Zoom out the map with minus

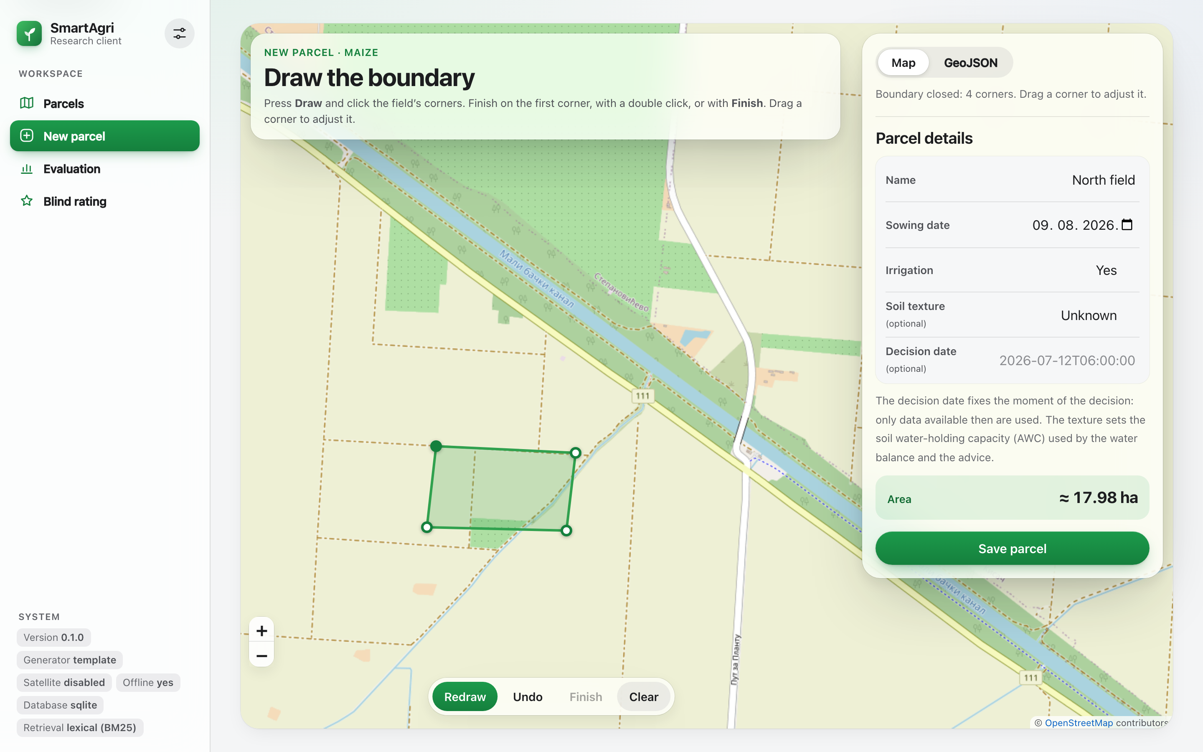[x=262, y=655]
